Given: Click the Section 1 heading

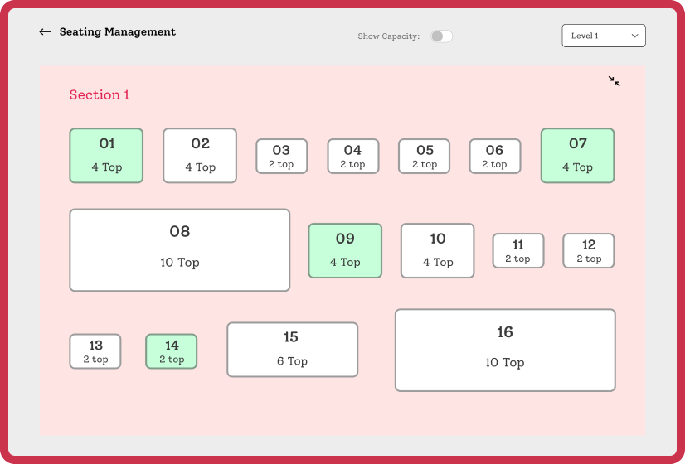Looking at the screenshot, I should pyautogui.click(x=99, y=95).
